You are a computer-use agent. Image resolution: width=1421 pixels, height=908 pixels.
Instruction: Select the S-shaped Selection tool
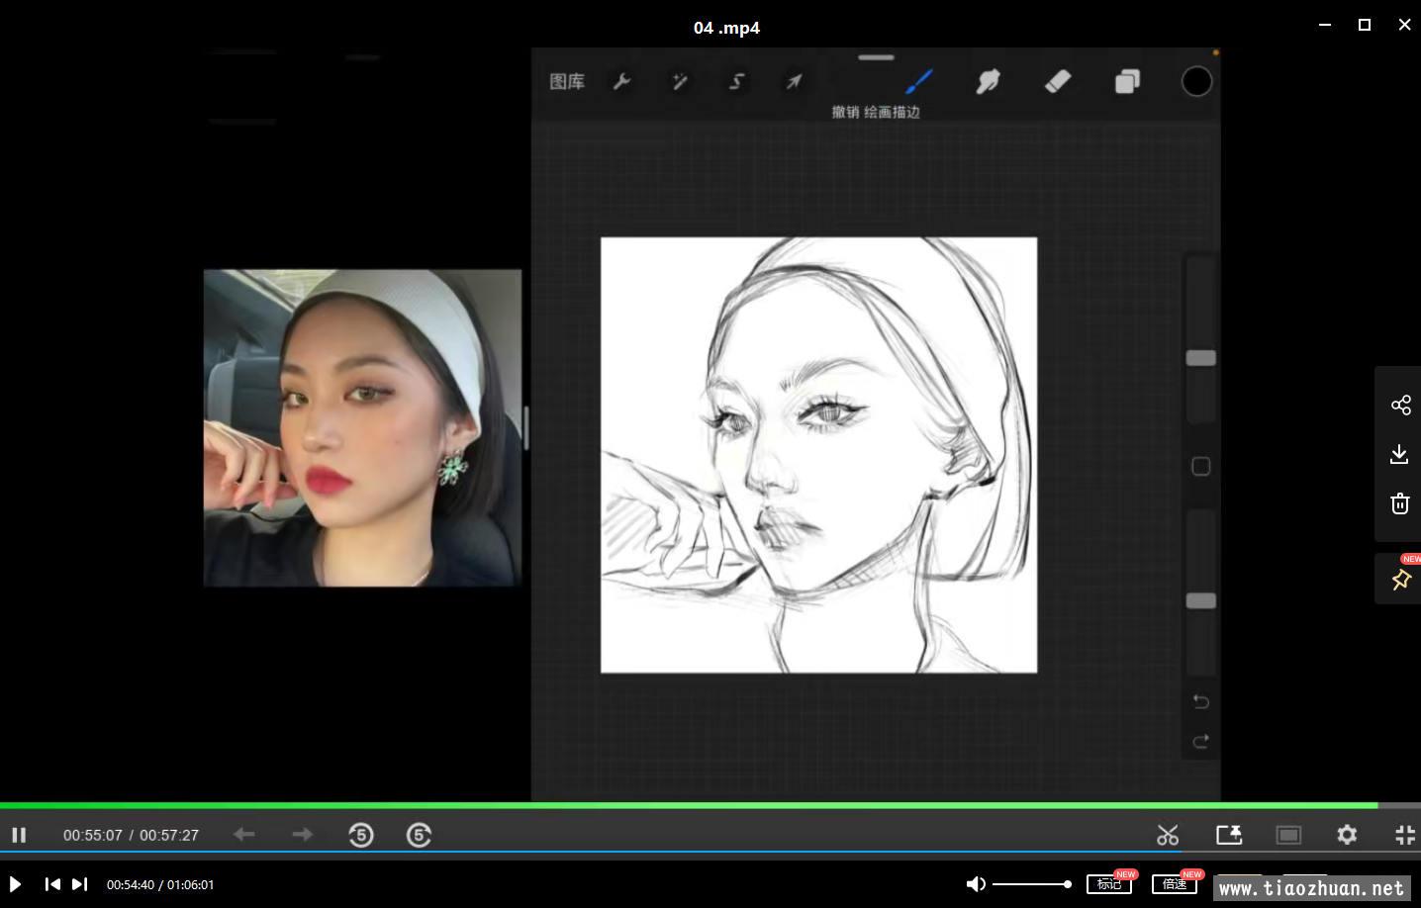(x=737, y=82)
